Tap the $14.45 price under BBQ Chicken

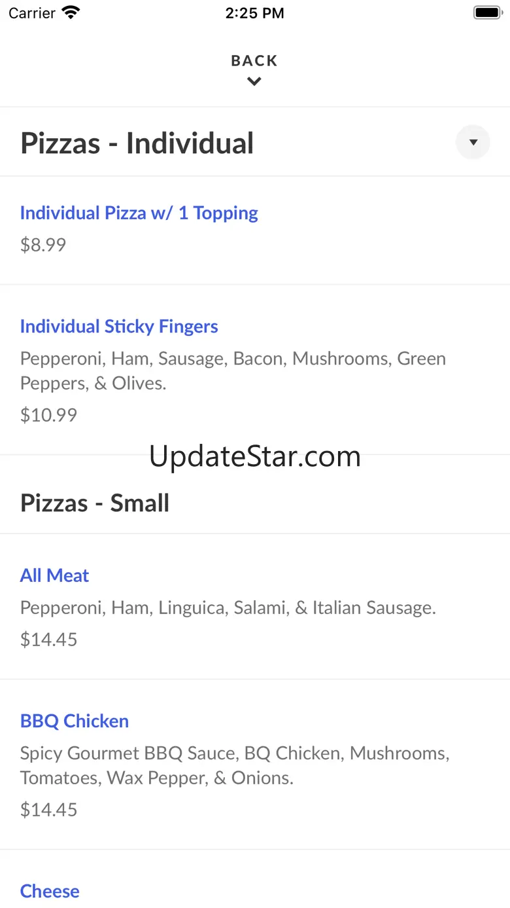pos(48,810)
